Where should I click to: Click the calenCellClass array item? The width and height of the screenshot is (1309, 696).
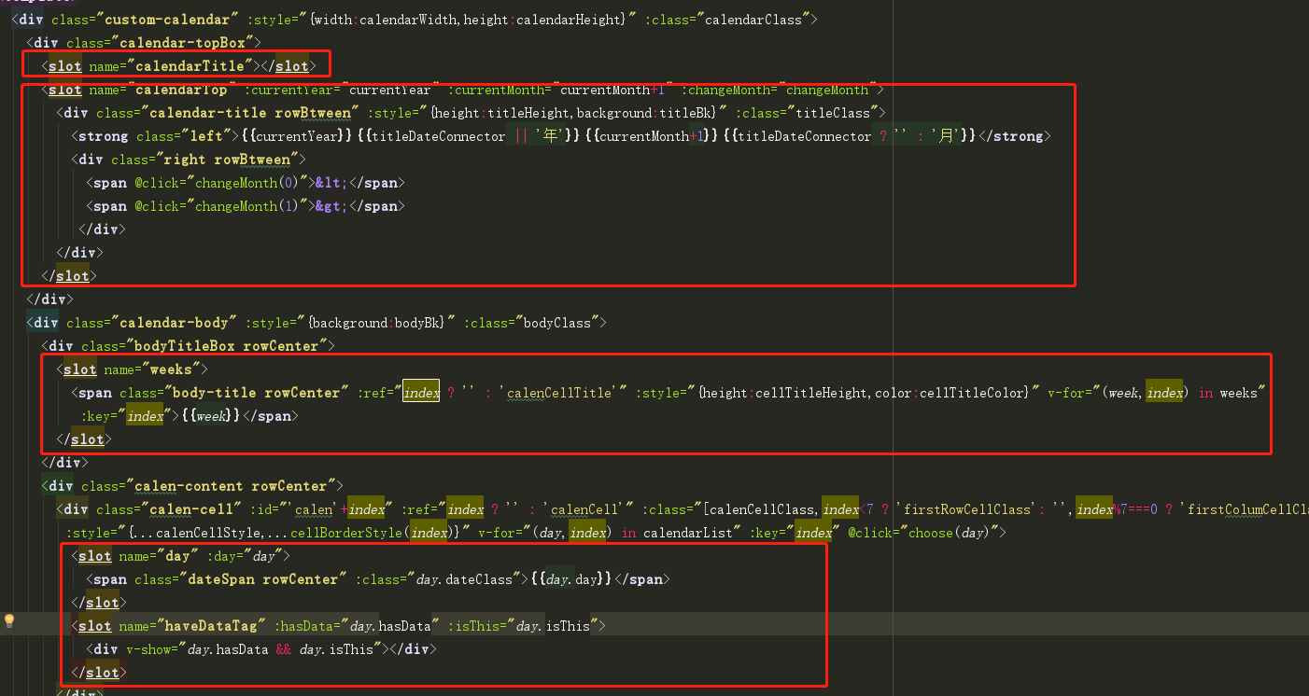[x=765, y=509]
